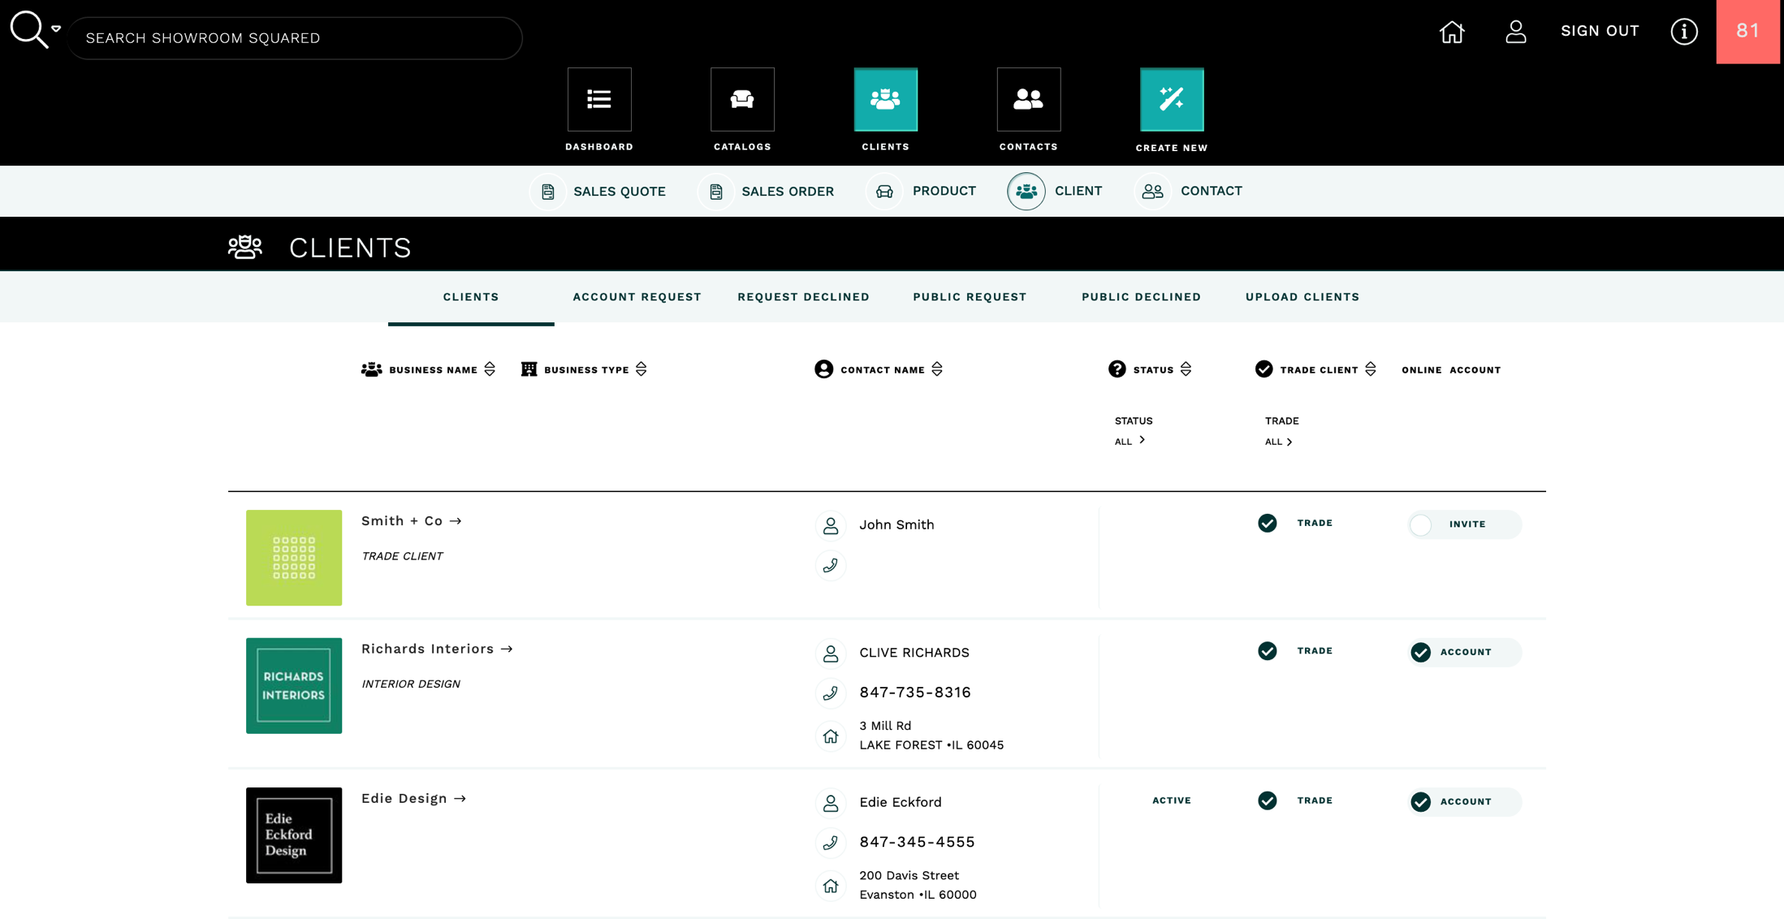The image size is (1784, 919).
Task: Switch to the Account Request tab
Action: pyautogui.click(x=637, y=297)
